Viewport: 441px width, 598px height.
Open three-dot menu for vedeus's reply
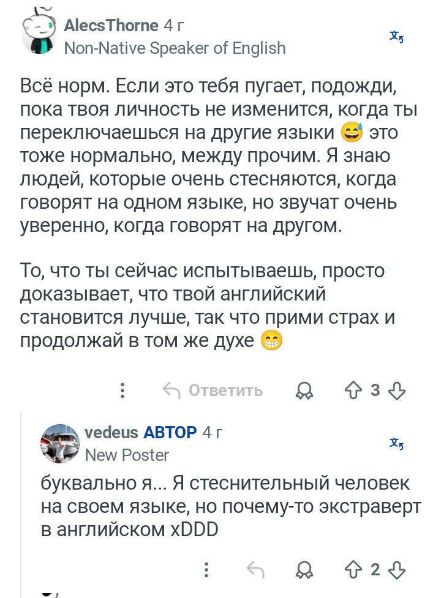(x=206, y=569)
